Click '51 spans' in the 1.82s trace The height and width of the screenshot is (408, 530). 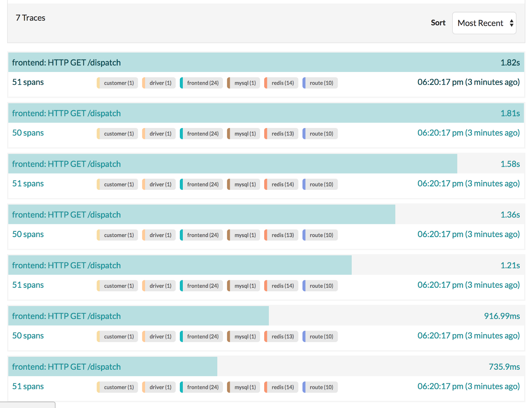click(x=28, y=82)
